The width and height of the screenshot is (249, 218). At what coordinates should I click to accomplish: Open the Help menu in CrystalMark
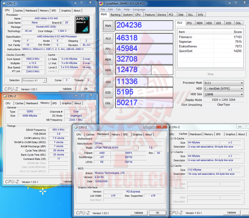tap(127, 9)
